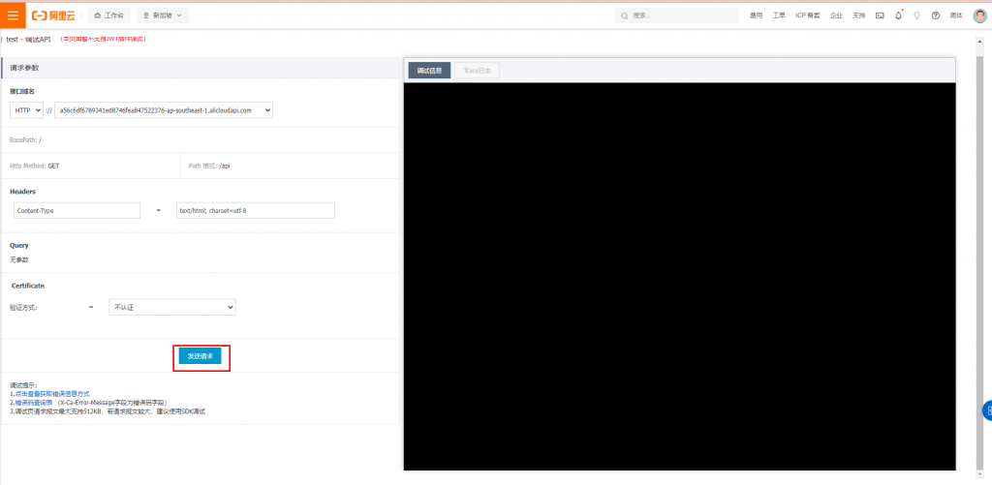Click the lightbulb tips icon
This screenshot has width=992, height=485.
click(x=916, y=15)
